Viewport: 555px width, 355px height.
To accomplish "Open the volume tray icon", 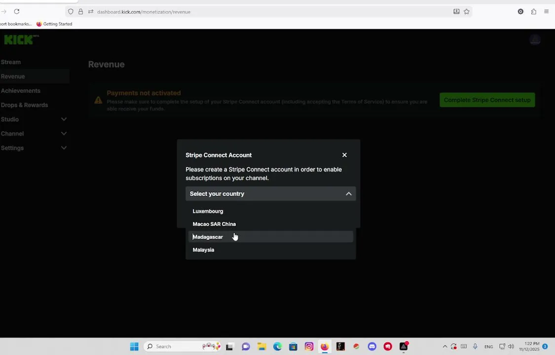I will click(x=511, y=347).
